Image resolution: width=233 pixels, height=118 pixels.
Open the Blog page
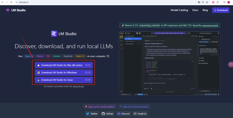tap(205, 10)
